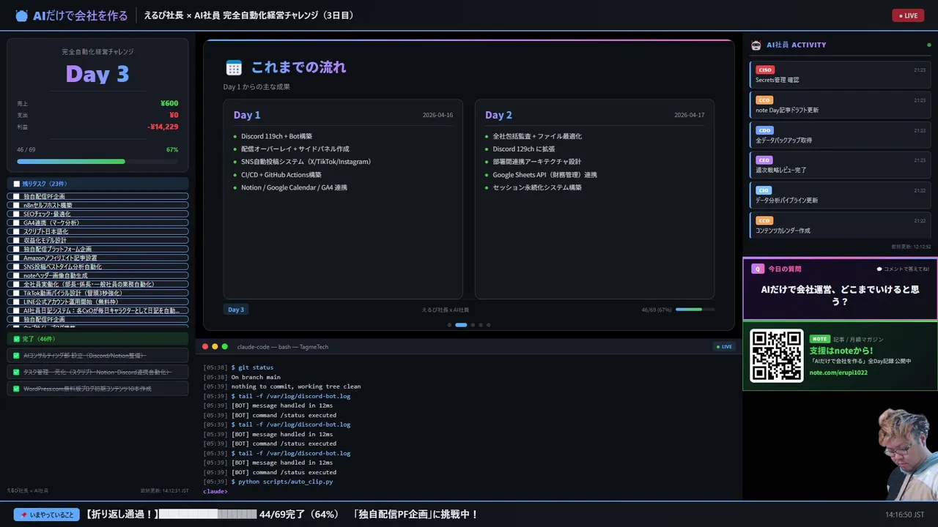Click the 14:16:50 JST clock
Image resolution: width=938 pixels, height=527 pixels.
tap(904, 515)
